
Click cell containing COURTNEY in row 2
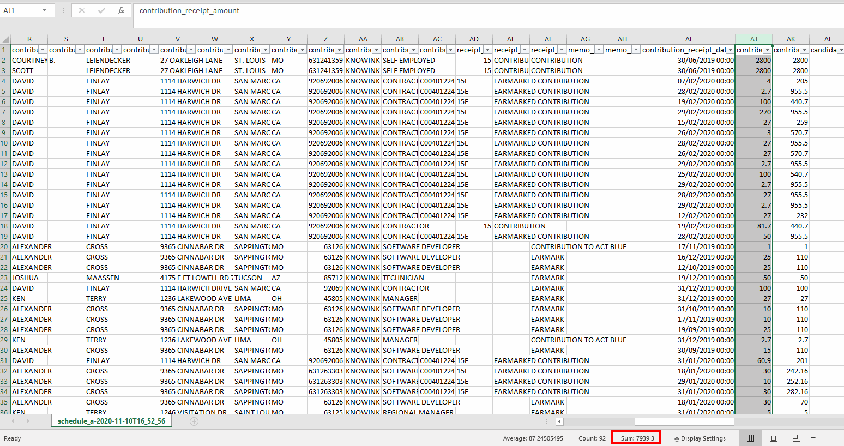(29, 61)
